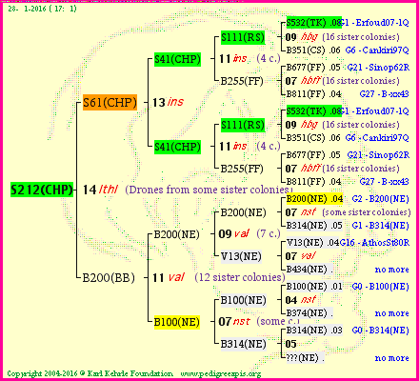Click the root colony S212(CHP)
This screenshot has width=419, height=381.
[42, 190]
